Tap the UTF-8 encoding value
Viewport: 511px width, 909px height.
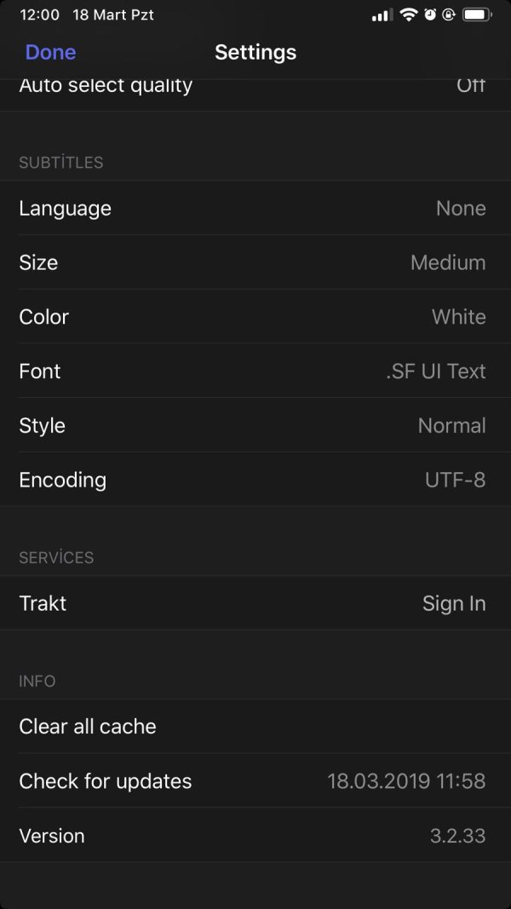pyautogui.click(x=456, y=480)
